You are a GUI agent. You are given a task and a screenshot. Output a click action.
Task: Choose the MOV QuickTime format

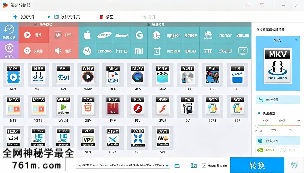point(138,75)
